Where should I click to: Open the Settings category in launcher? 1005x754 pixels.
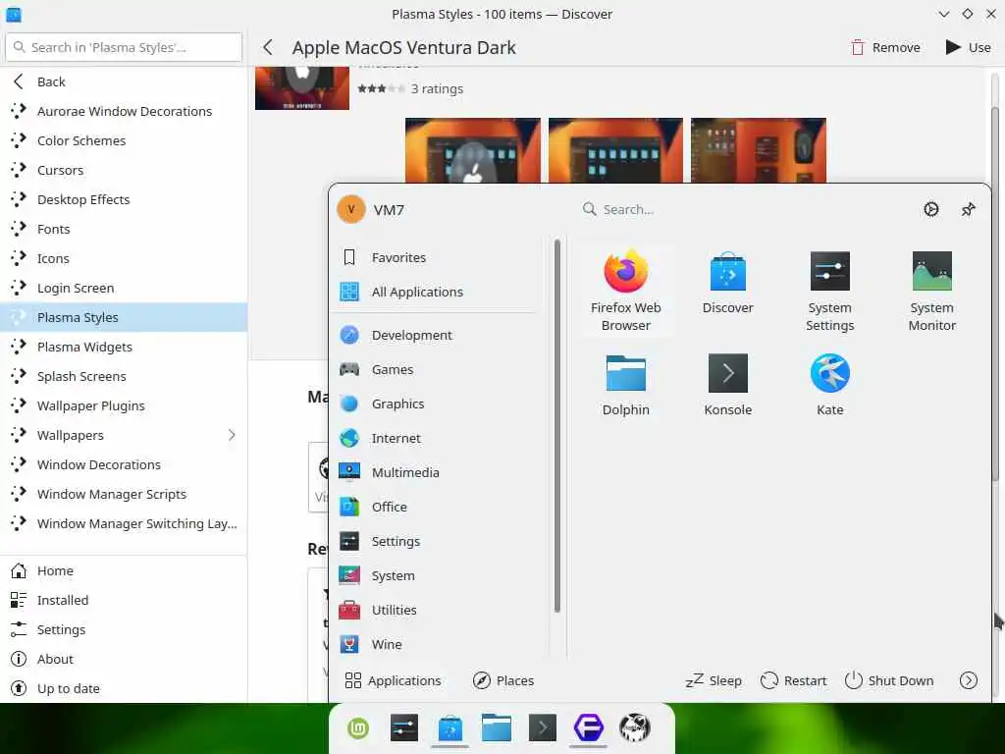(439, 541)
